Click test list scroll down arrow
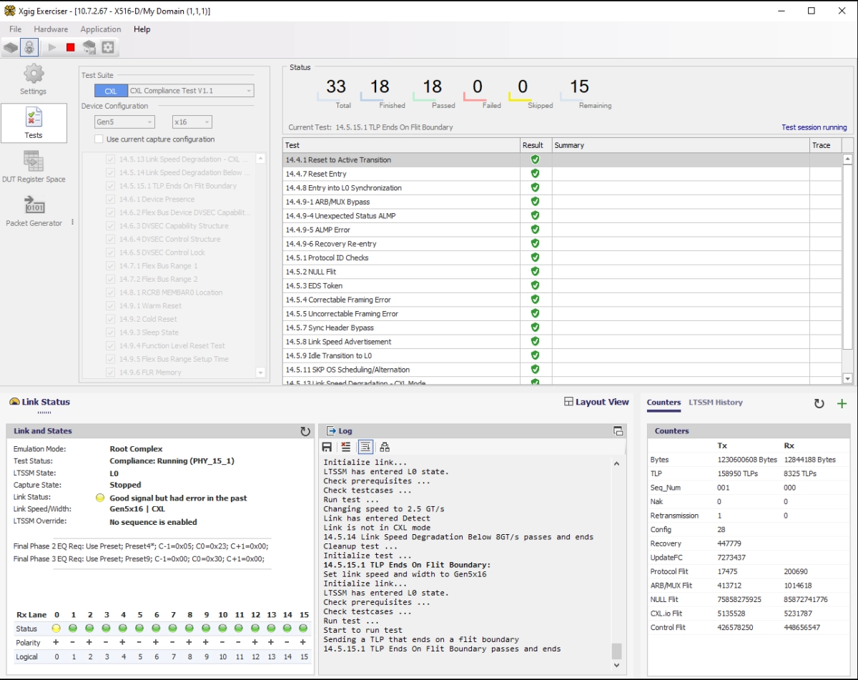Screen dimensions: 858x680 260,373
